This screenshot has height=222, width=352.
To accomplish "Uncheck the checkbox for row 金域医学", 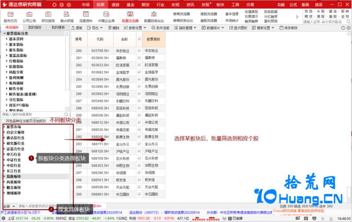I will tap(139, 72).
